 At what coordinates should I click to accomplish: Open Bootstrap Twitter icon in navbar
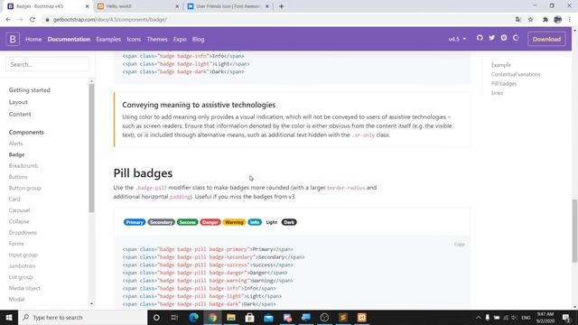[491, 38]
